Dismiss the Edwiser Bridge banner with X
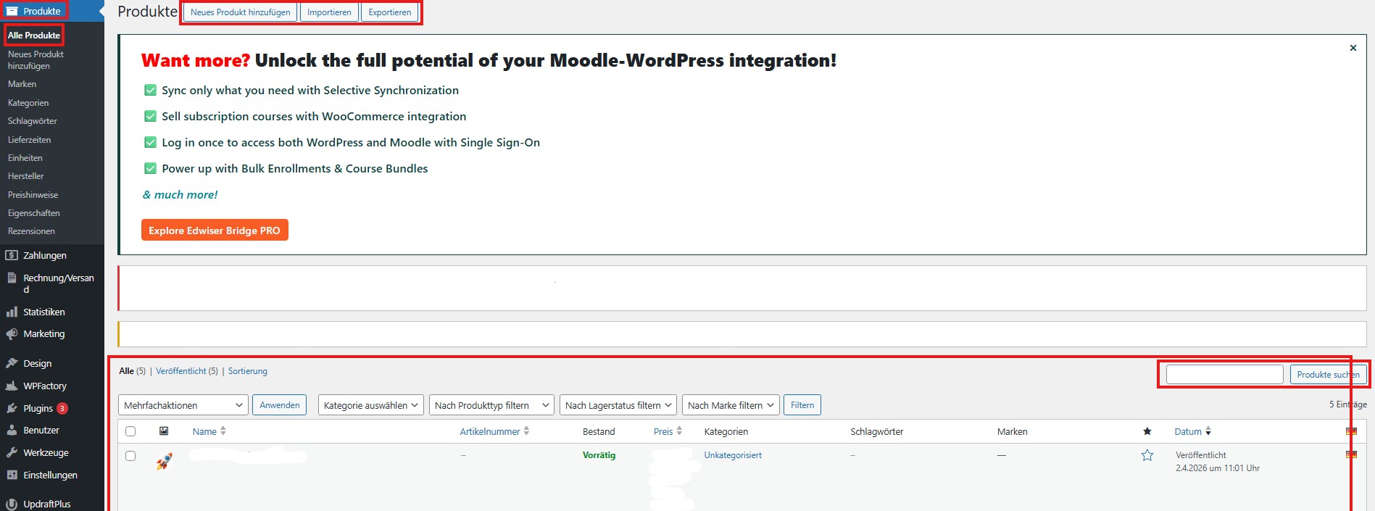This screenshot has height=511, width=1375. pos(1353,48)
